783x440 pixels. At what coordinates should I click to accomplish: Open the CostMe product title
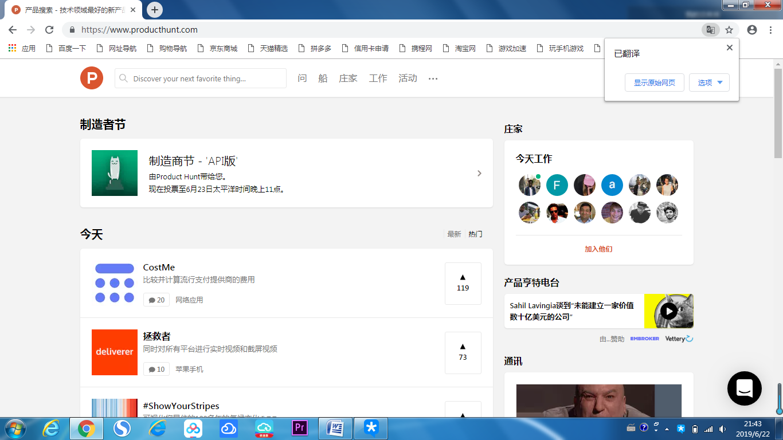159,268
